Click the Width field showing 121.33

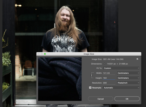click(x=109, y=73)
